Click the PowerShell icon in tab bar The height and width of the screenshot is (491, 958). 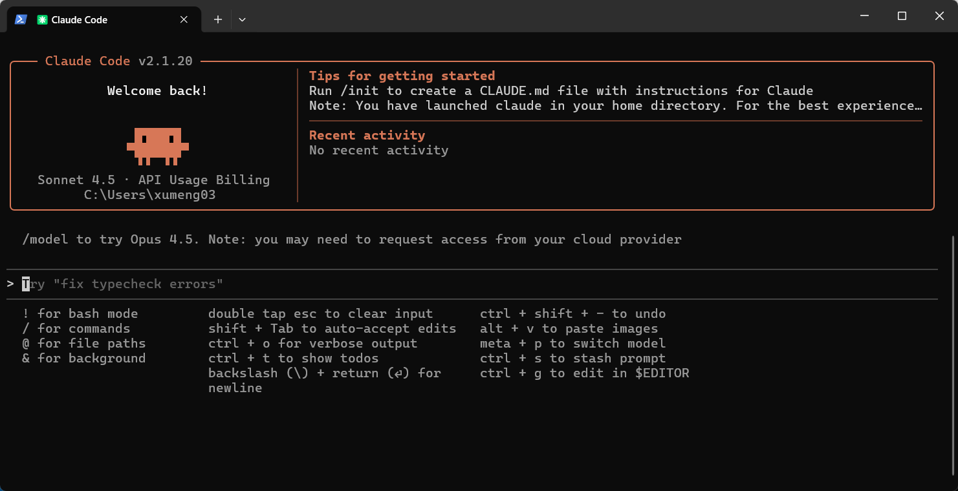[21, 19]
